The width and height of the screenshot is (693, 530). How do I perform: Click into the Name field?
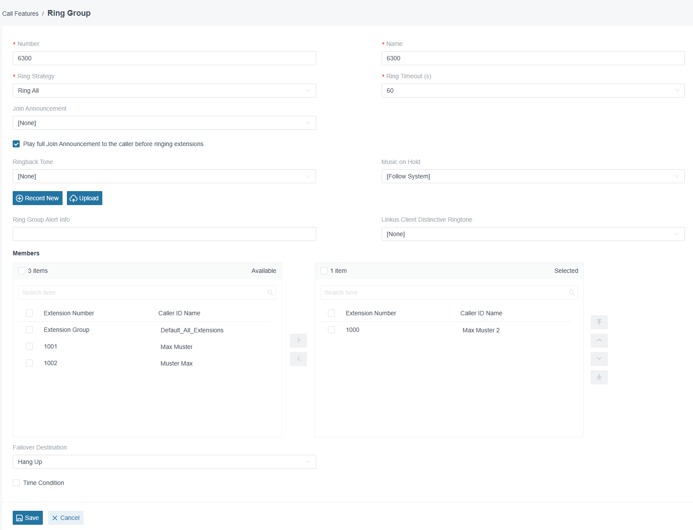coord(533,58)
